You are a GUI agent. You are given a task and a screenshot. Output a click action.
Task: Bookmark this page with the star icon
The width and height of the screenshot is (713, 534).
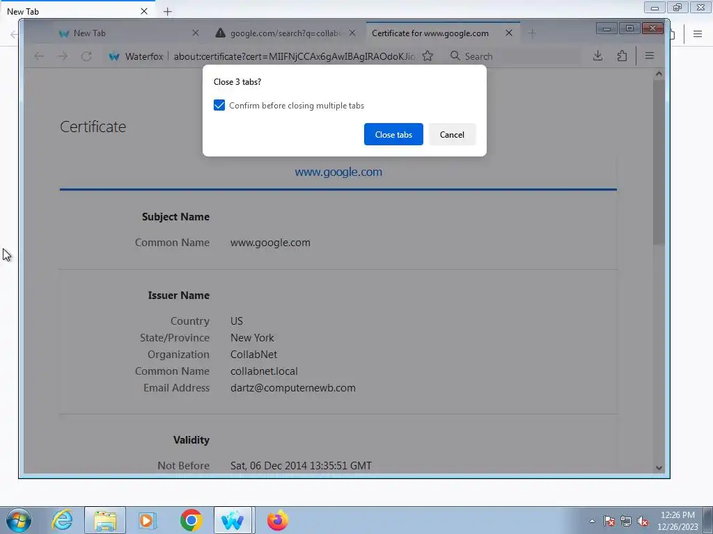(428, 56)
